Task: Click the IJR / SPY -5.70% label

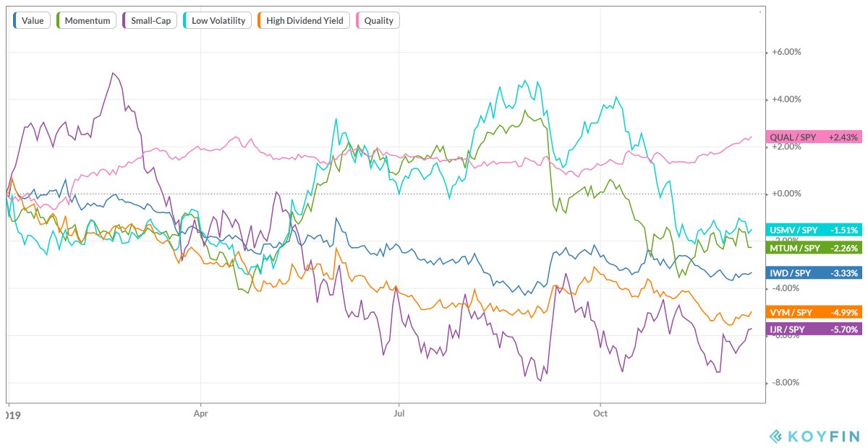Action: click(814, 329)
